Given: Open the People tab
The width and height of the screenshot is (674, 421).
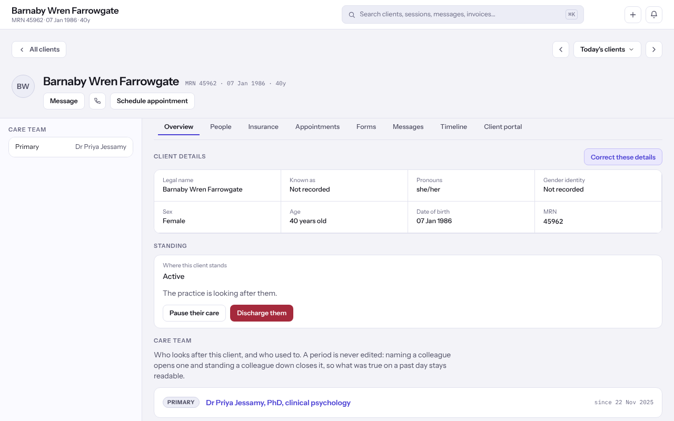Looking at the screenshot, I should click(x=221, y=127).
